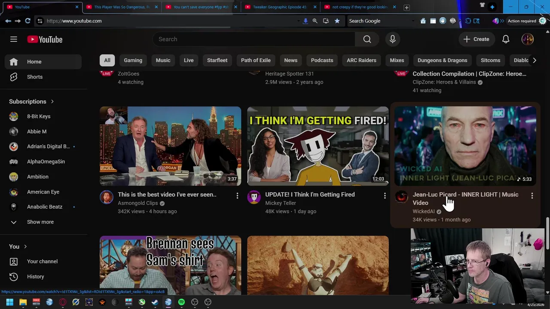Open options menu for Jean-Luc Picard video
Viewport: 550px width, 309px height.
click(532, 196)
